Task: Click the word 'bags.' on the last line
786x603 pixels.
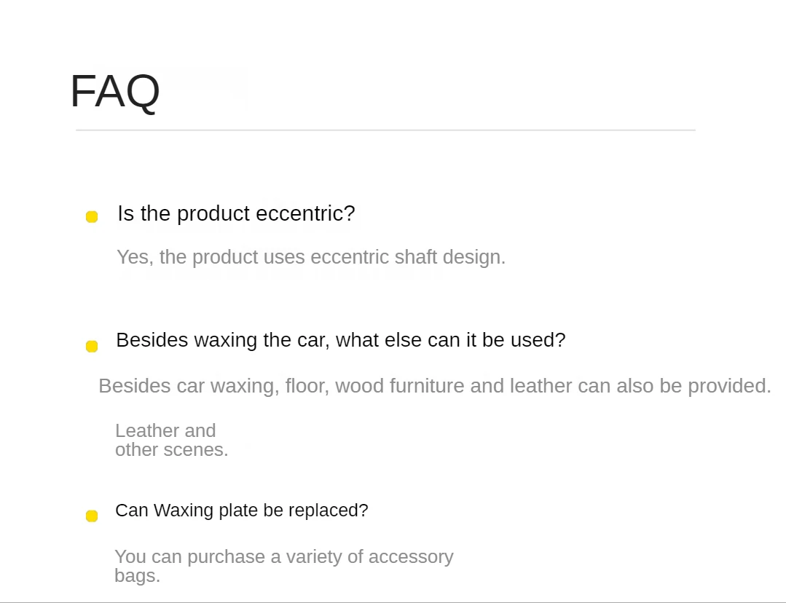Action: point(138,575)
